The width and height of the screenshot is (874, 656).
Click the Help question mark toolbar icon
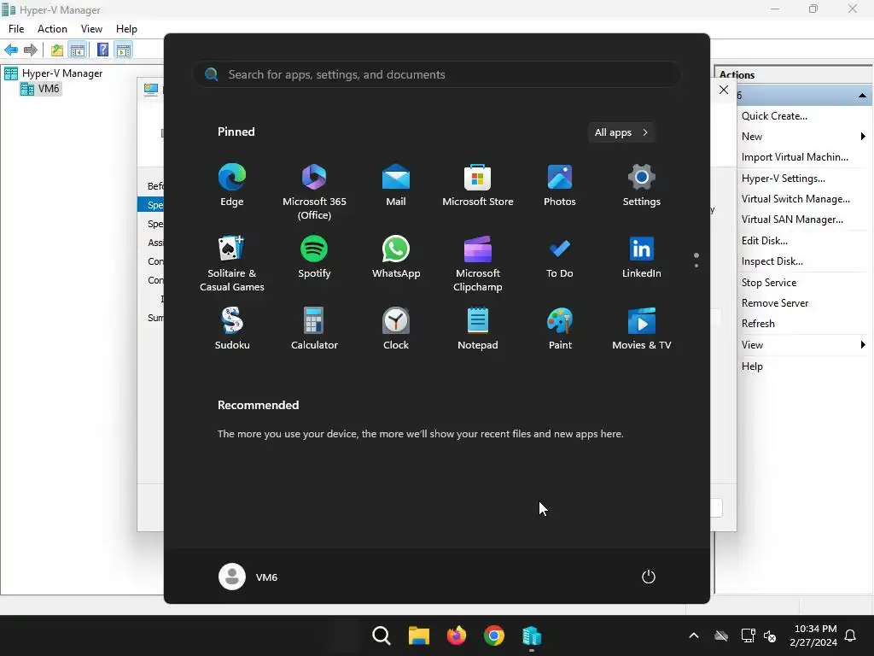tap(102, 50)
